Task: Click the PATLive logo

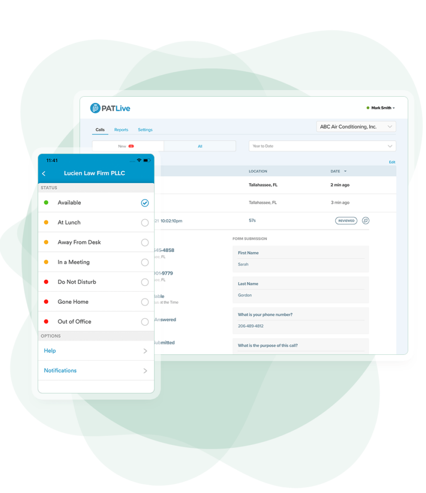Action: [110, 108]
